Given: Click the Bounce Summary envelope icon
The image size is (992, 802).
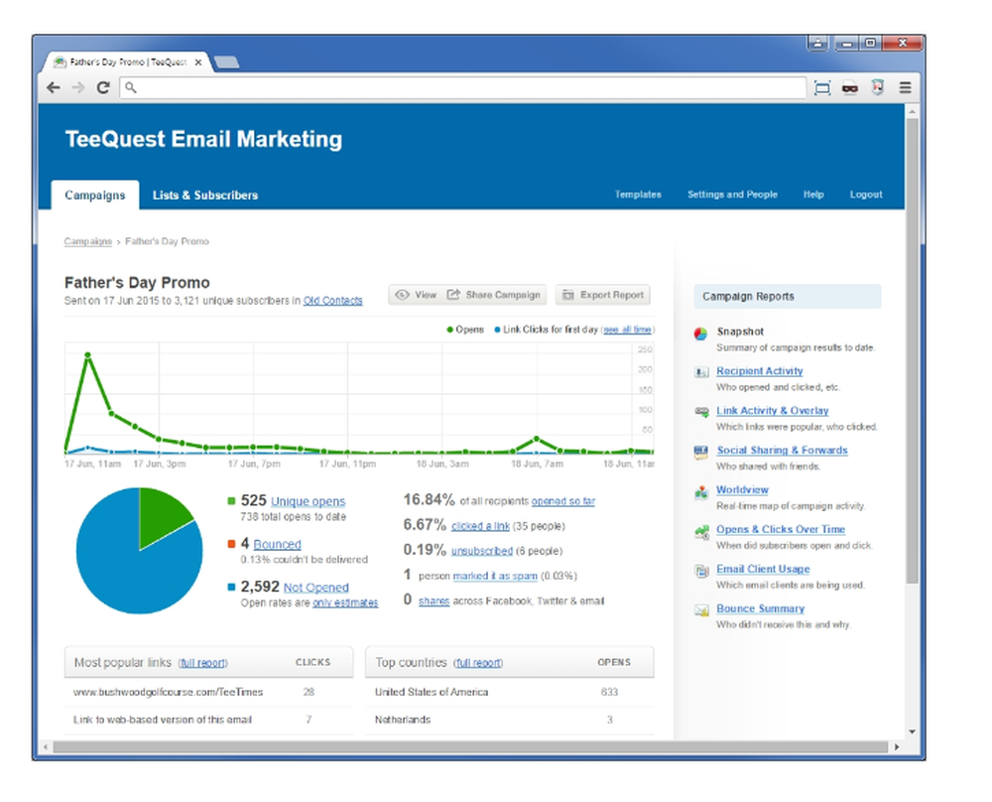Looking at the screenshot, I should [701, 610].
